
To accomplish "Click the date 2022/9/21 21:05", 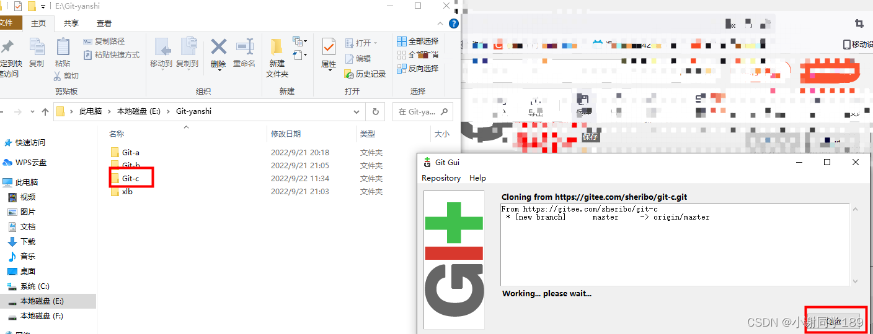I will pyautogui.click(x=300, y=166).
